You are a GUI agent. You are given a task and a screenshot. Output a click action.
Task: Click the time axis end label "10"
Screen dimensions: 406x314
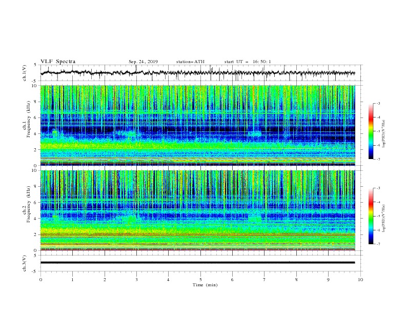coord(360,280)
